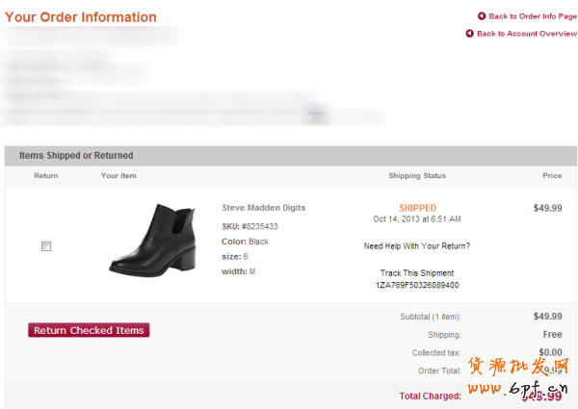Click the back arrow icon beside Order Info Page
The image size is (578, 409).
click(x=482, y=16)
